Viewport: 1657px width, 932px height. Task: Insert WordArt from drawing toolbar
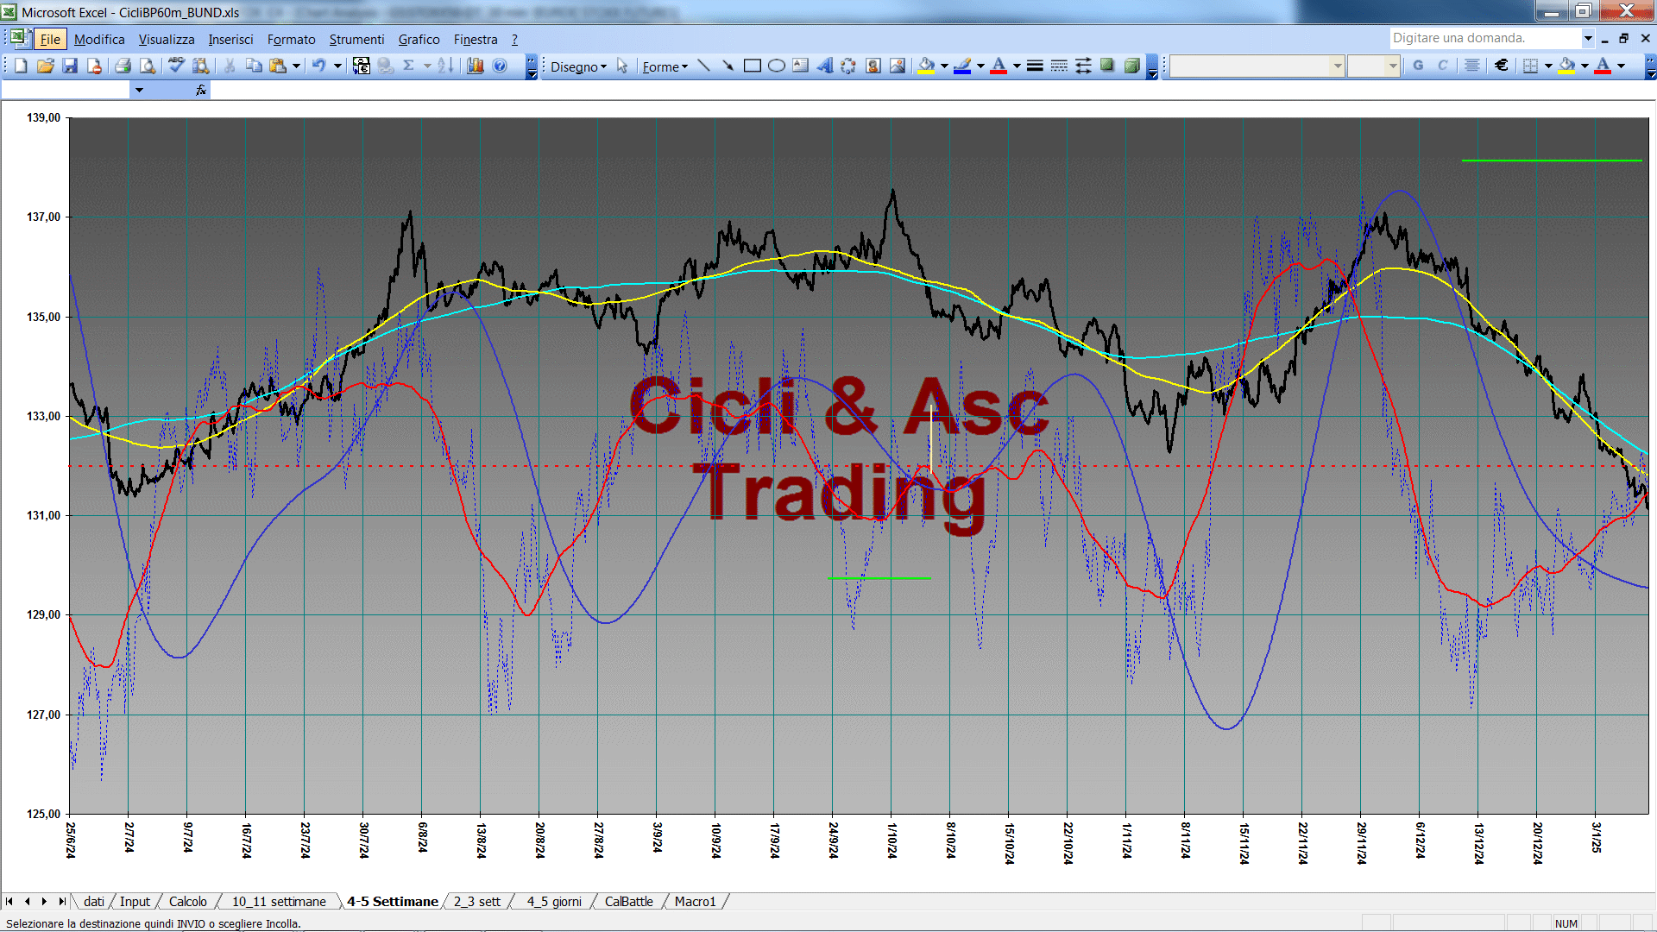(x=825, y=66)
